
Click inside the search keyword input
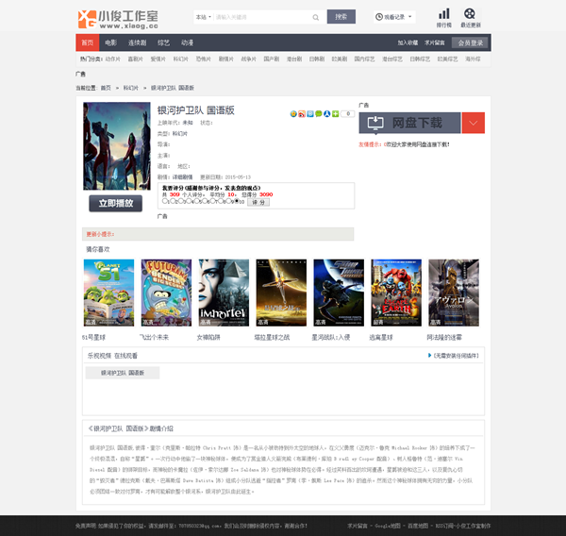point(263,17)
